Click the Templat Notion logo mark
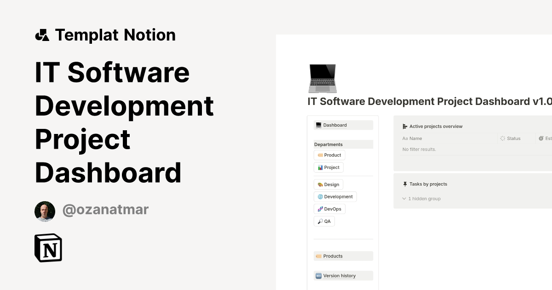Screen dimensions: 552x290 [42, 35]
